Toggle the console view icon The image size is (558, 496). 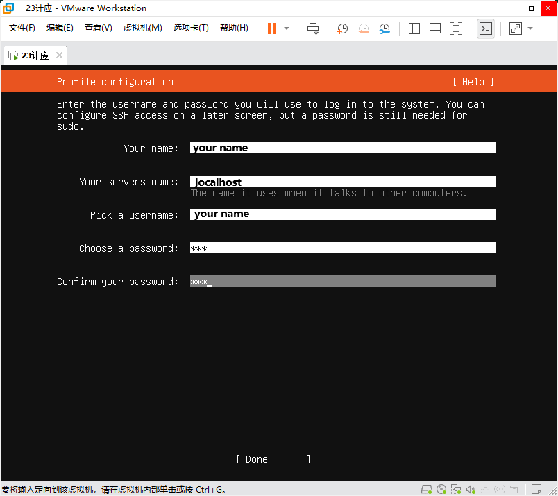(486, 28)
